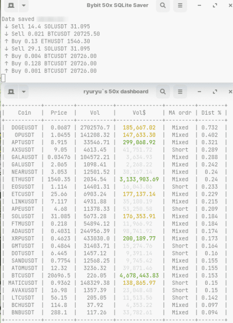Screen dimensions: 233x323
Task: Click the Price column header
Action: [x=59, y=113]
